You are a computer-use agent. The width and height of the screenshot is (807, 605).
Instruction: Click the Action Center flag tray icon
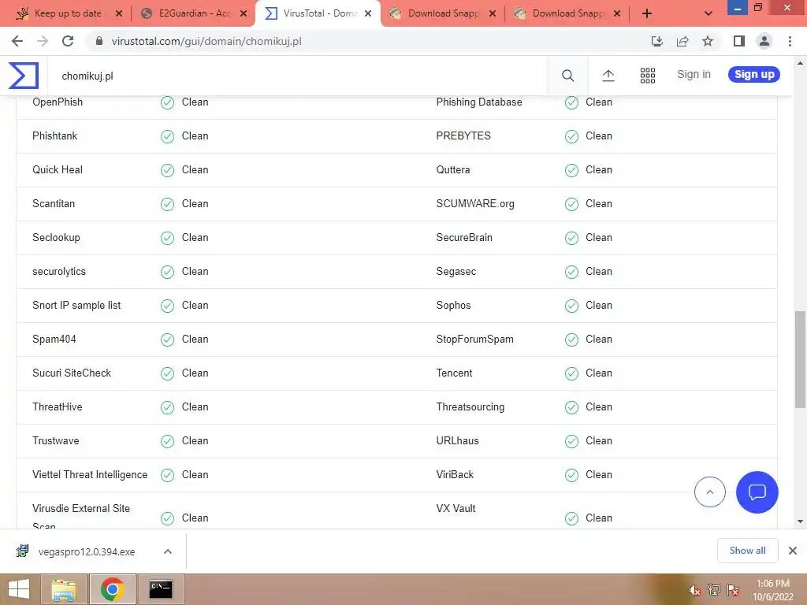click(733, 590)
